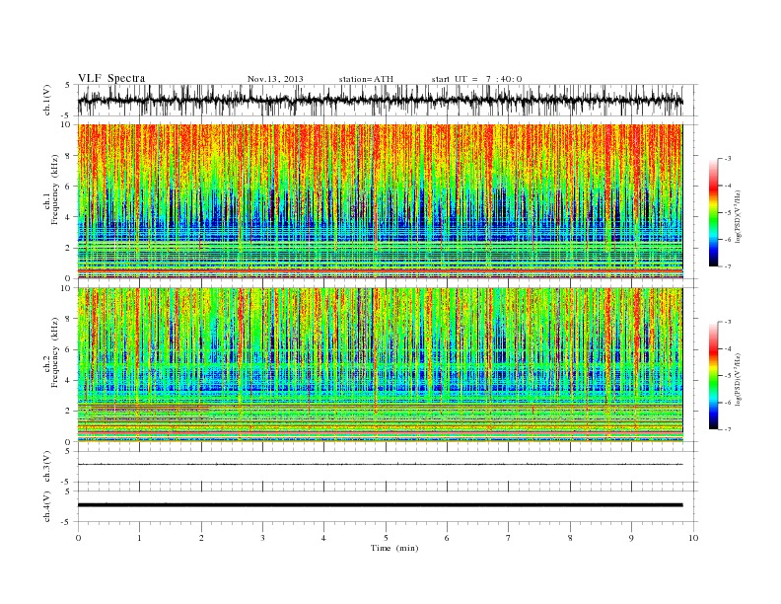Click the "2" kHz tick on ch.2 spectrogram
Screen dimensions: 781x604
point(68,412)
